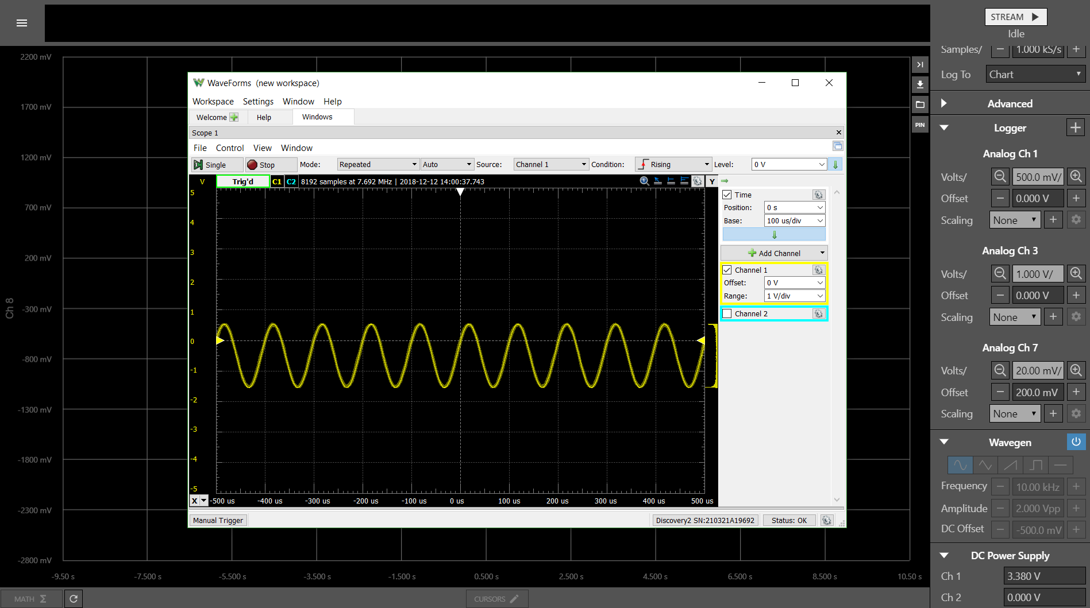Zoom in Volts for Analog Ch 7
1090x608 pixels.
click(1076, 370)
